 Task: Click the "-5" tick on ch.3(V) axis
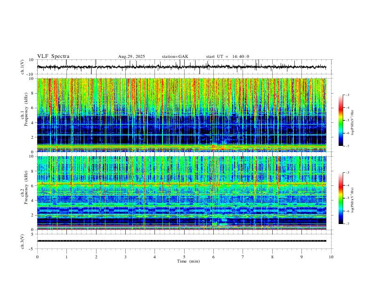[x=32, y=249]
